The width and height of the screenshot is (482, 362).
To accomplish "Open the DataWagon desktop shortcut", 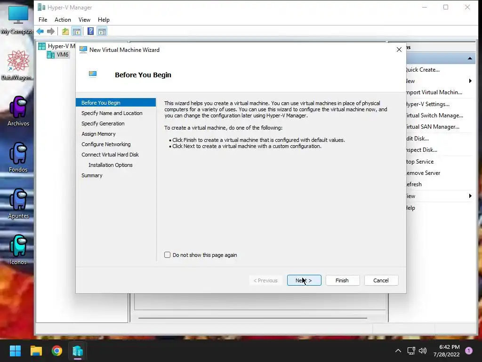I will tap(18, 65).
